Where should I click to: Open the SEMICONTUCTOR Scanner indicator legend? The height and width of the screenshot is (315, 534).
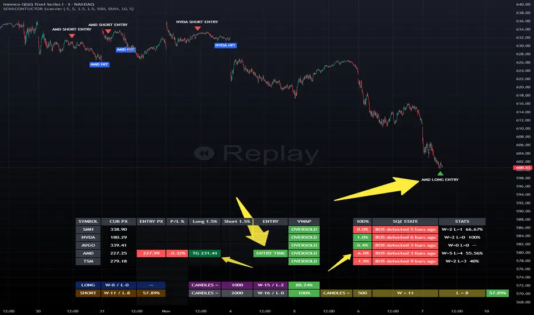68,9
